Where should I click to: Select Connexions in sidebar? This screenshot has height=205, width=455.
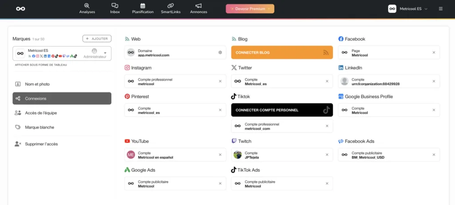click(62, 99)
